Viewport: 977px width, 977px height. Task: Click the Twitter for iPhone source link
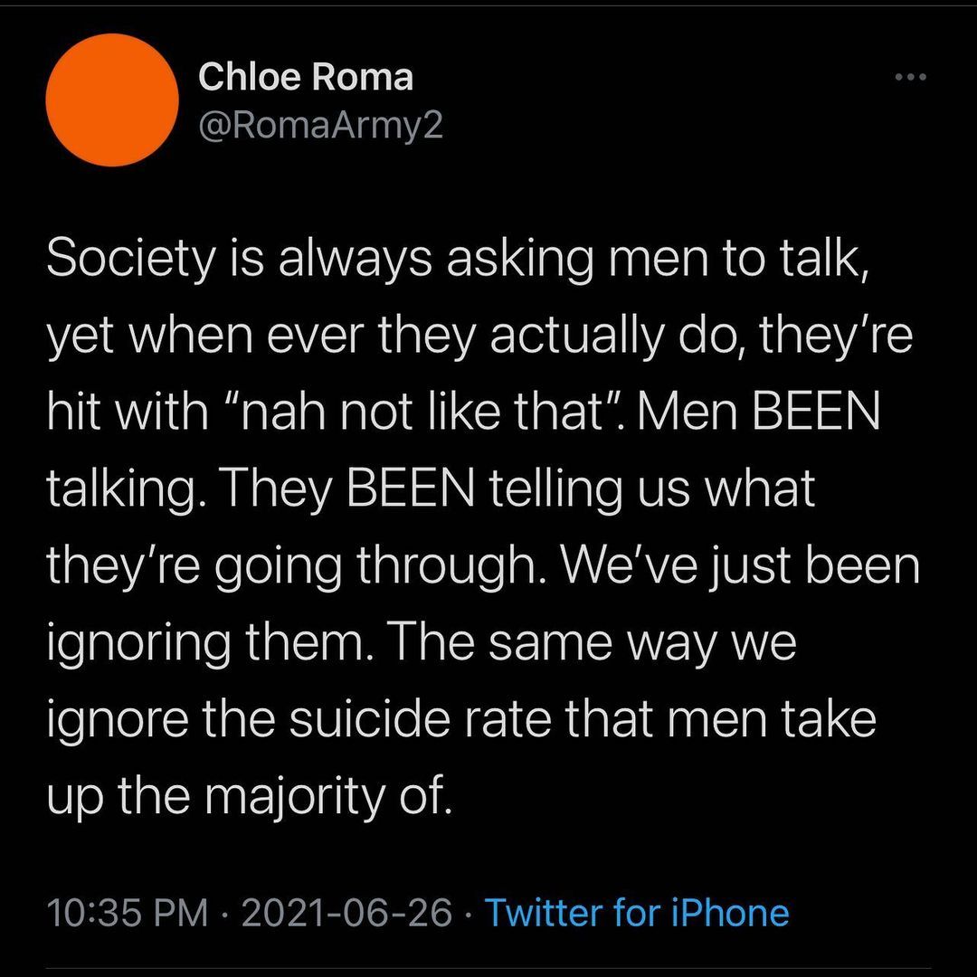click(637, 913)
